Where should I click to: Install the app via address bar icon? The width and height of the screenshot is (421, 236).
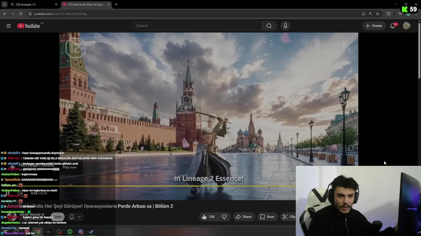363,14
